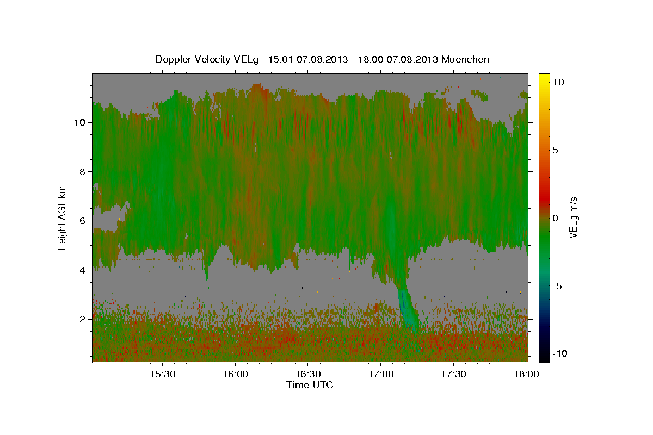Click the 16:00 time tick label

(x=235, y=374)
